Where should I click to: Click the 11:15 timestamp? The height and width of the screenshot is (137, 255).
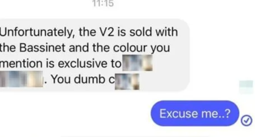pos(103,4)
